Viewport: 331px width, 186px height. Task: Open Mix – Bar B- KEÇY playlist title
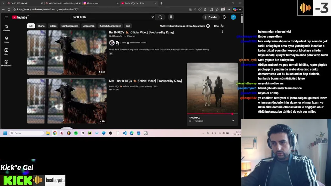tap(145, 81)
